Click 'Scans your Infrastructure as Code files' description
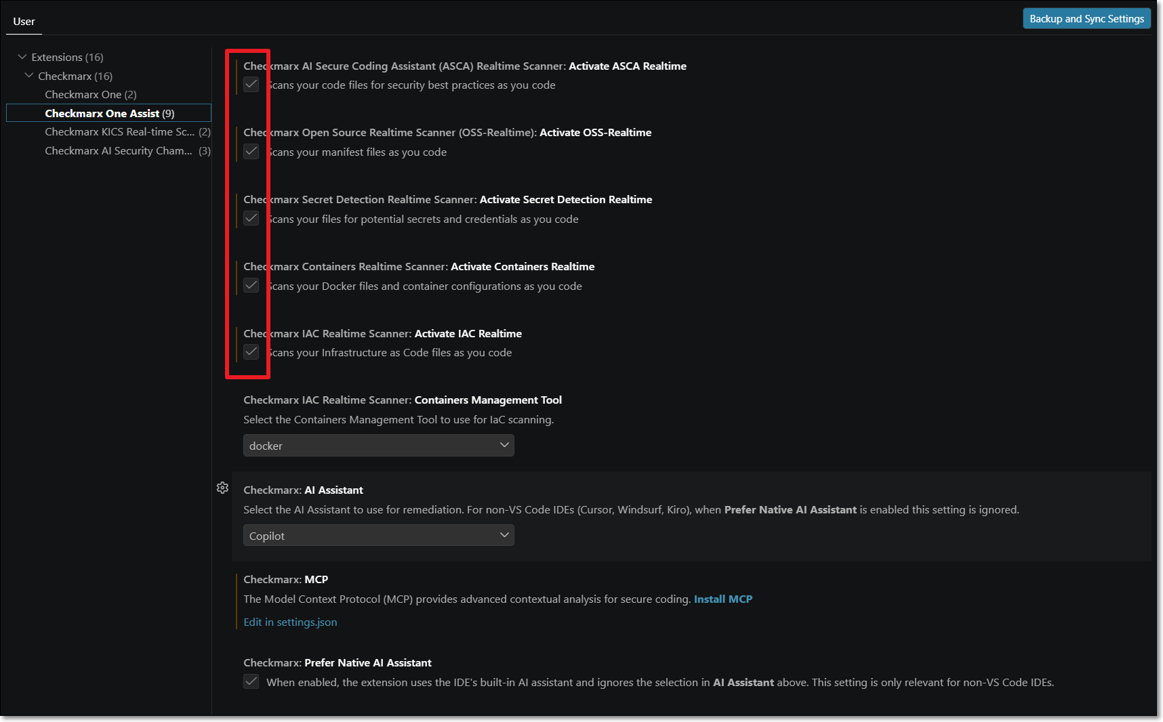Viewport: 1163px width, 722px height. (389, 352)
